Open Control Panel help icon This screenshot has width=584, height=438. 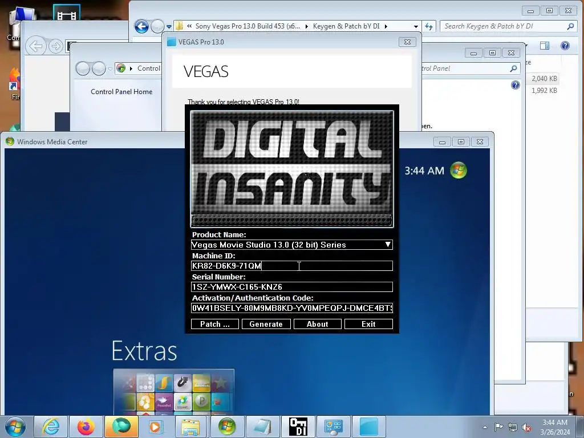(516, 86)
